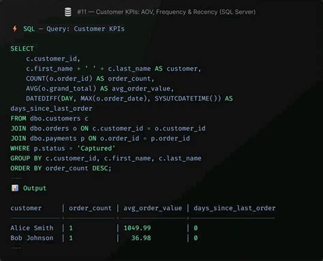This screenshot has height=261, width=323.
Task: Click the 'Captured' string literal
Action: [x=96, y=148]
